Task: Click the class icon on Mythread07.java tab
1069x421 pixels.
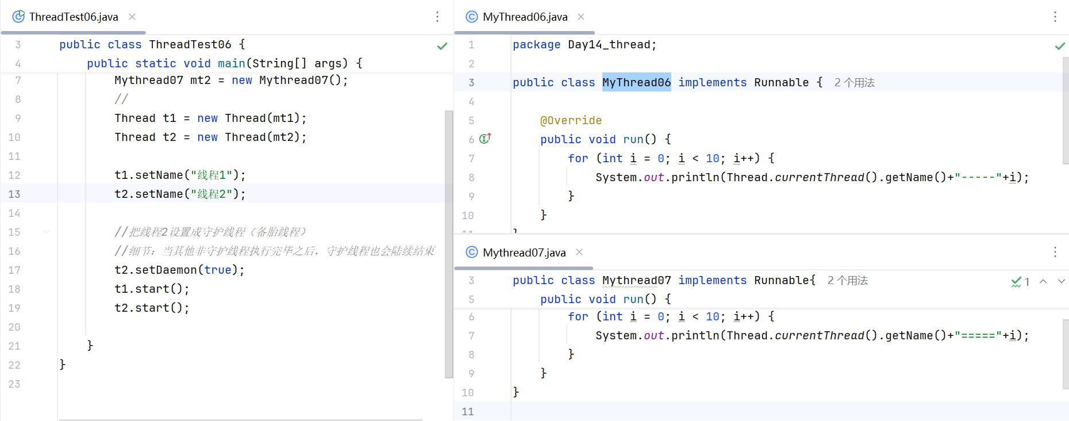Action: click(x=472, y=252)
